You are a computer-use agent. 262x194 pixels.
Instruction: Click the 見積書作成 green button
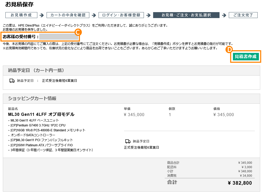246,56
